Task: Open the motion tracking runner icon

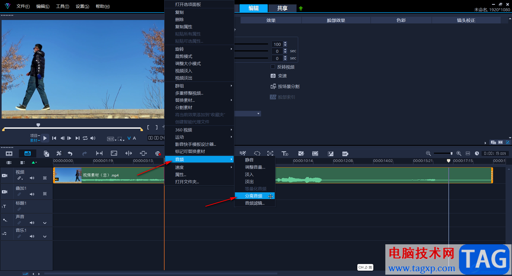Action: point(243,153)
